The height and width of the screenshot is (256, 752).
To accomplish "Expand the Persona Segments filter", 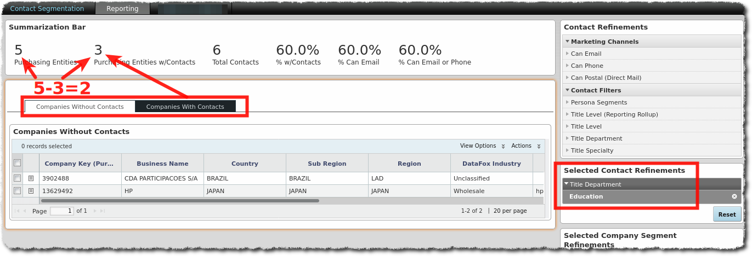I will point(598,102).
